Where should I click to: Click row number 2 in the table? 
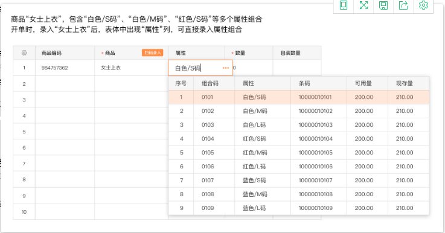pos(24,84)
